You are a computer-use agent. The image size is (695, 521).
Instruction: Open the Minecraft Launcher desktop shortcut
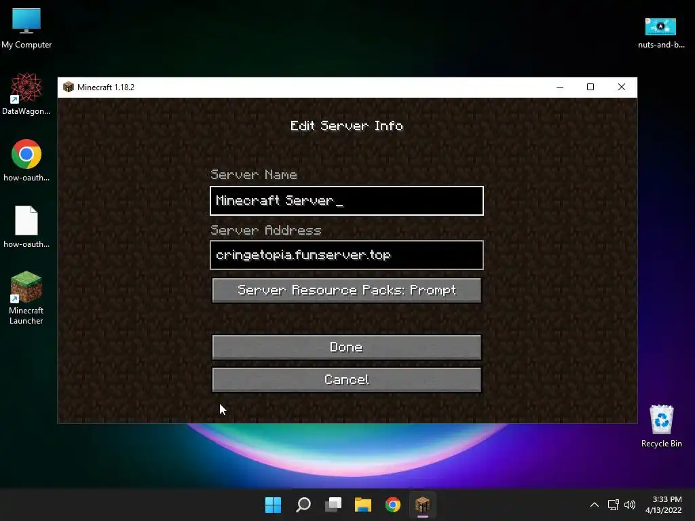coord(26,298)
